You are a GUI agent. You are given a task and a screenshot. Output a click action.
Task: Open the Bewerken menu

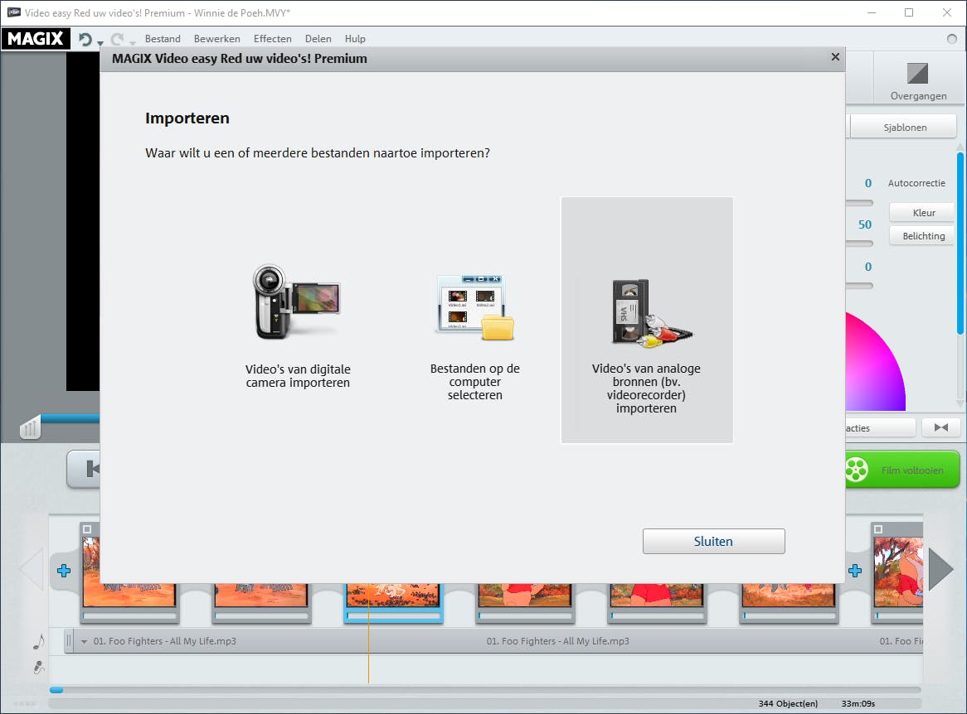coord(217,39)
